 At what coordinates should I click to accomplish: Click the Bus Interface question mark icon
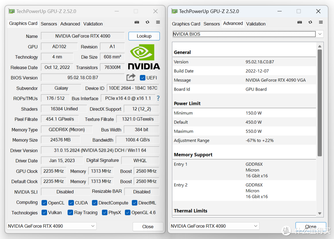pos(158,98)
